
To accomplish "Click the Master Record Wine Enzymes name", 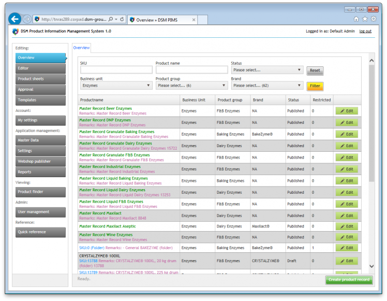I will [x=106, y=235].
